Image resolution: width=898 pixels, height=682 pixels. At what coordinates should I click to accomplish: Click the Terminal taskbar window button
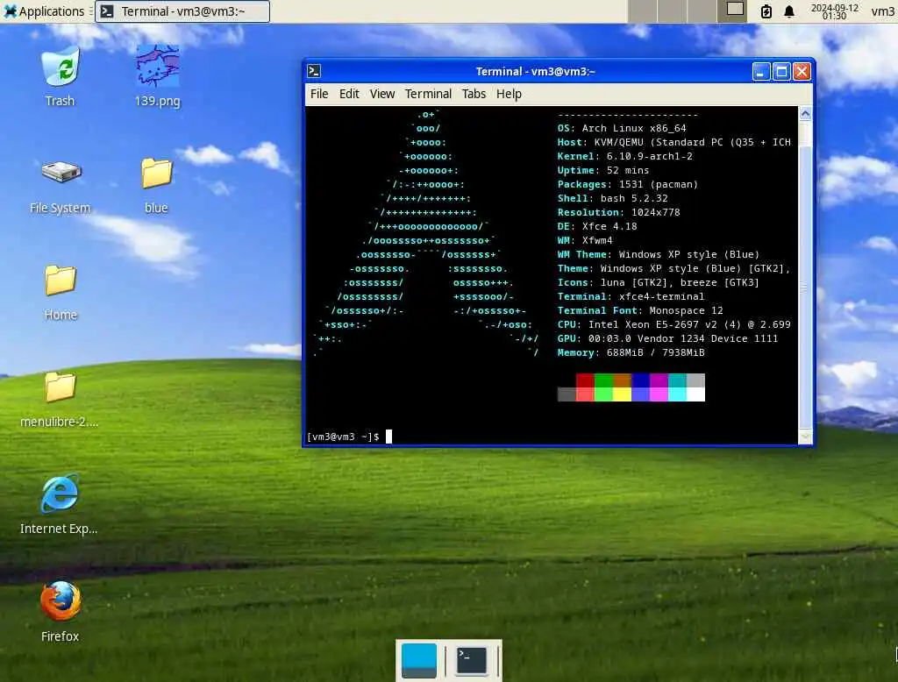[x=182, y=11]
